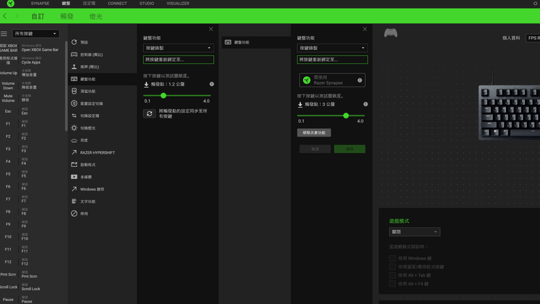The height and width of the screenshot is (304, 540).
Task: Click the grey cancel button
Action: point(315,149)
